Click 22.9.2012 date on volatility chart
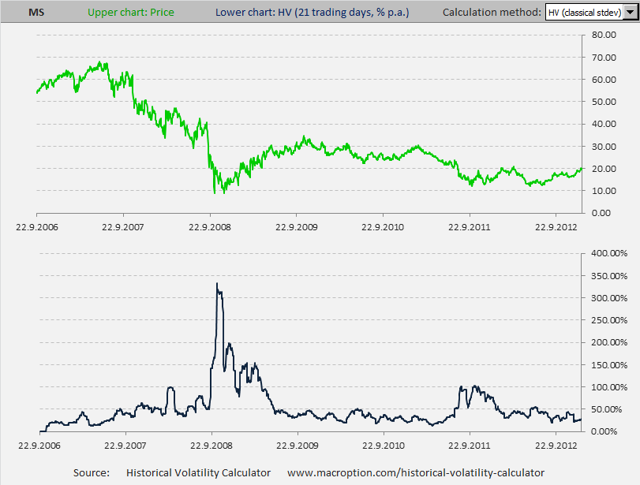 click(556, 446)
